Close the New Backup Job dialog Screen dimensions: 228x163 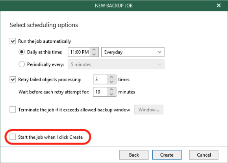click(x=219, y=5)
